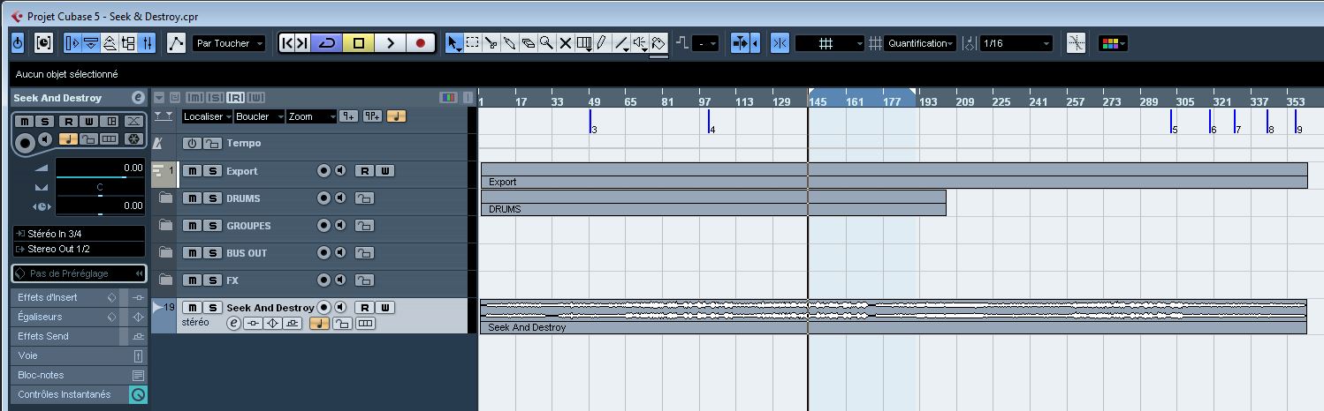Expand the GROUPES folder track

(x=165, y=226)
